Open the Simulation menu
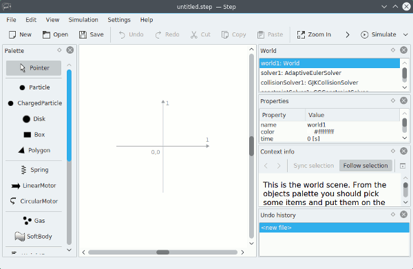413x269 pixels. 83,20
